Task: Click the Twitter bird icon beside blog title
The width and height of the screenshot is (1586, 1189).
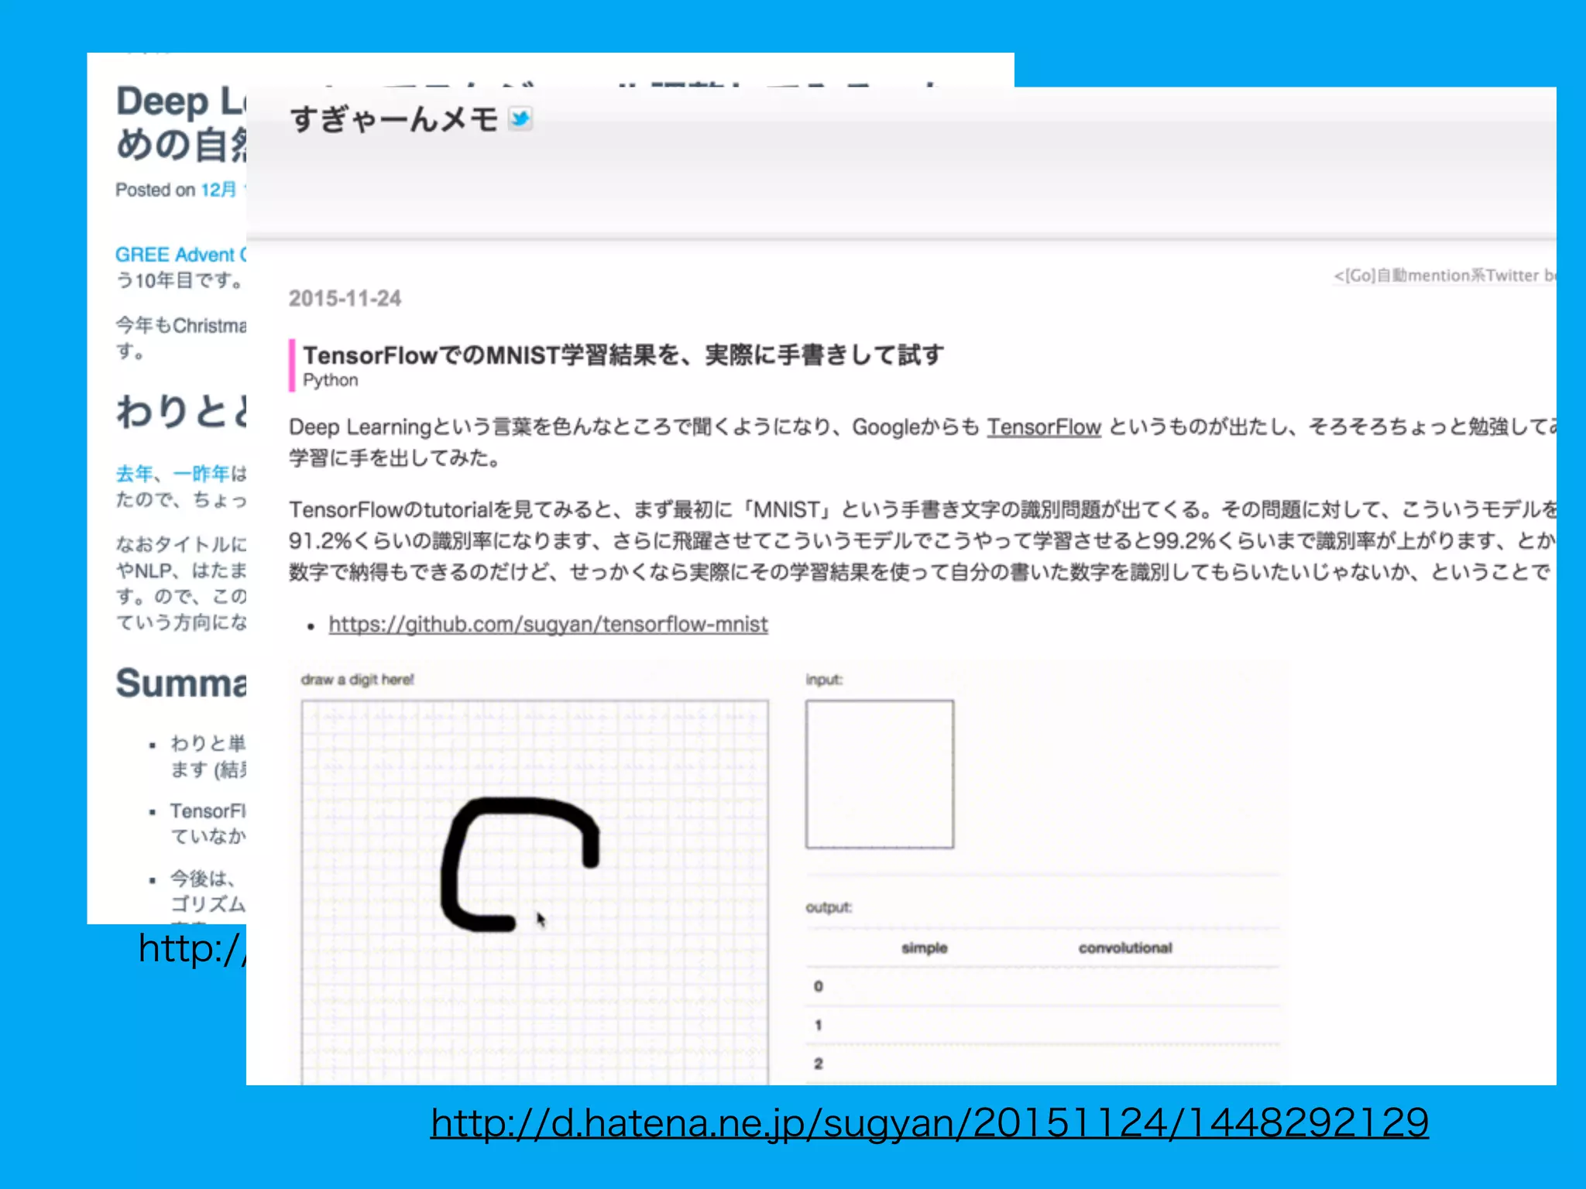Action: coord(520,119)
